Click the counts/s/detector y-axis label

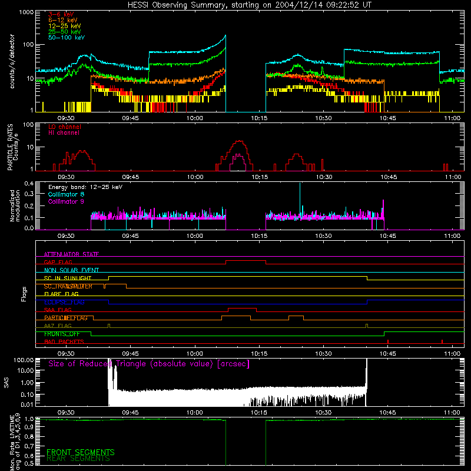point(12,61)
